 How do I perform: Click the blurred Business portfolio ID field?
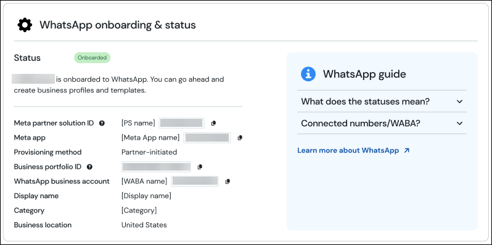click(x=156, y=167)
